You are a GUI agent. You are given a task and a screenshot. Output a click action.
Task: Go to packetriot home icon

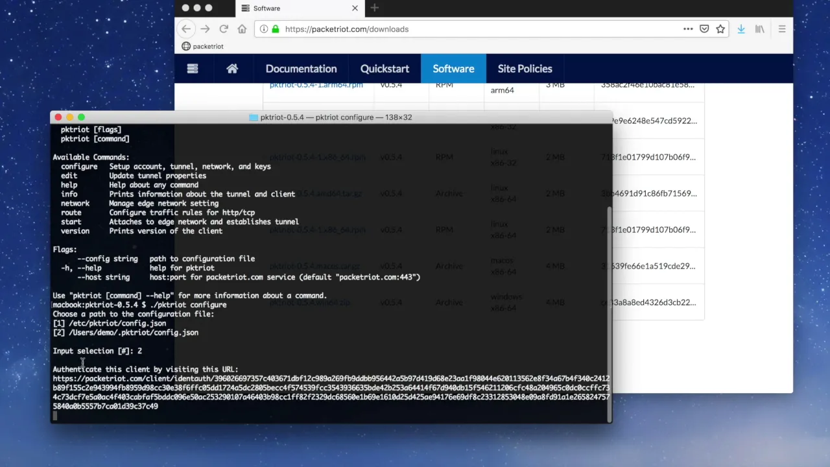tap(232, 69)
